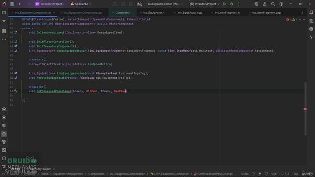
Task: Open the right sidebar copy-windows icon
Action: click(311, 21)
